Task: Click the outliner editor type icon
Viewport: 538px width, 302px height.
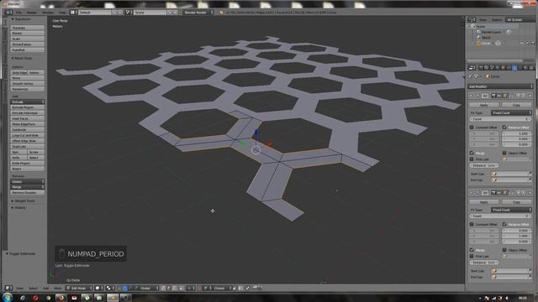Action: 472,19
